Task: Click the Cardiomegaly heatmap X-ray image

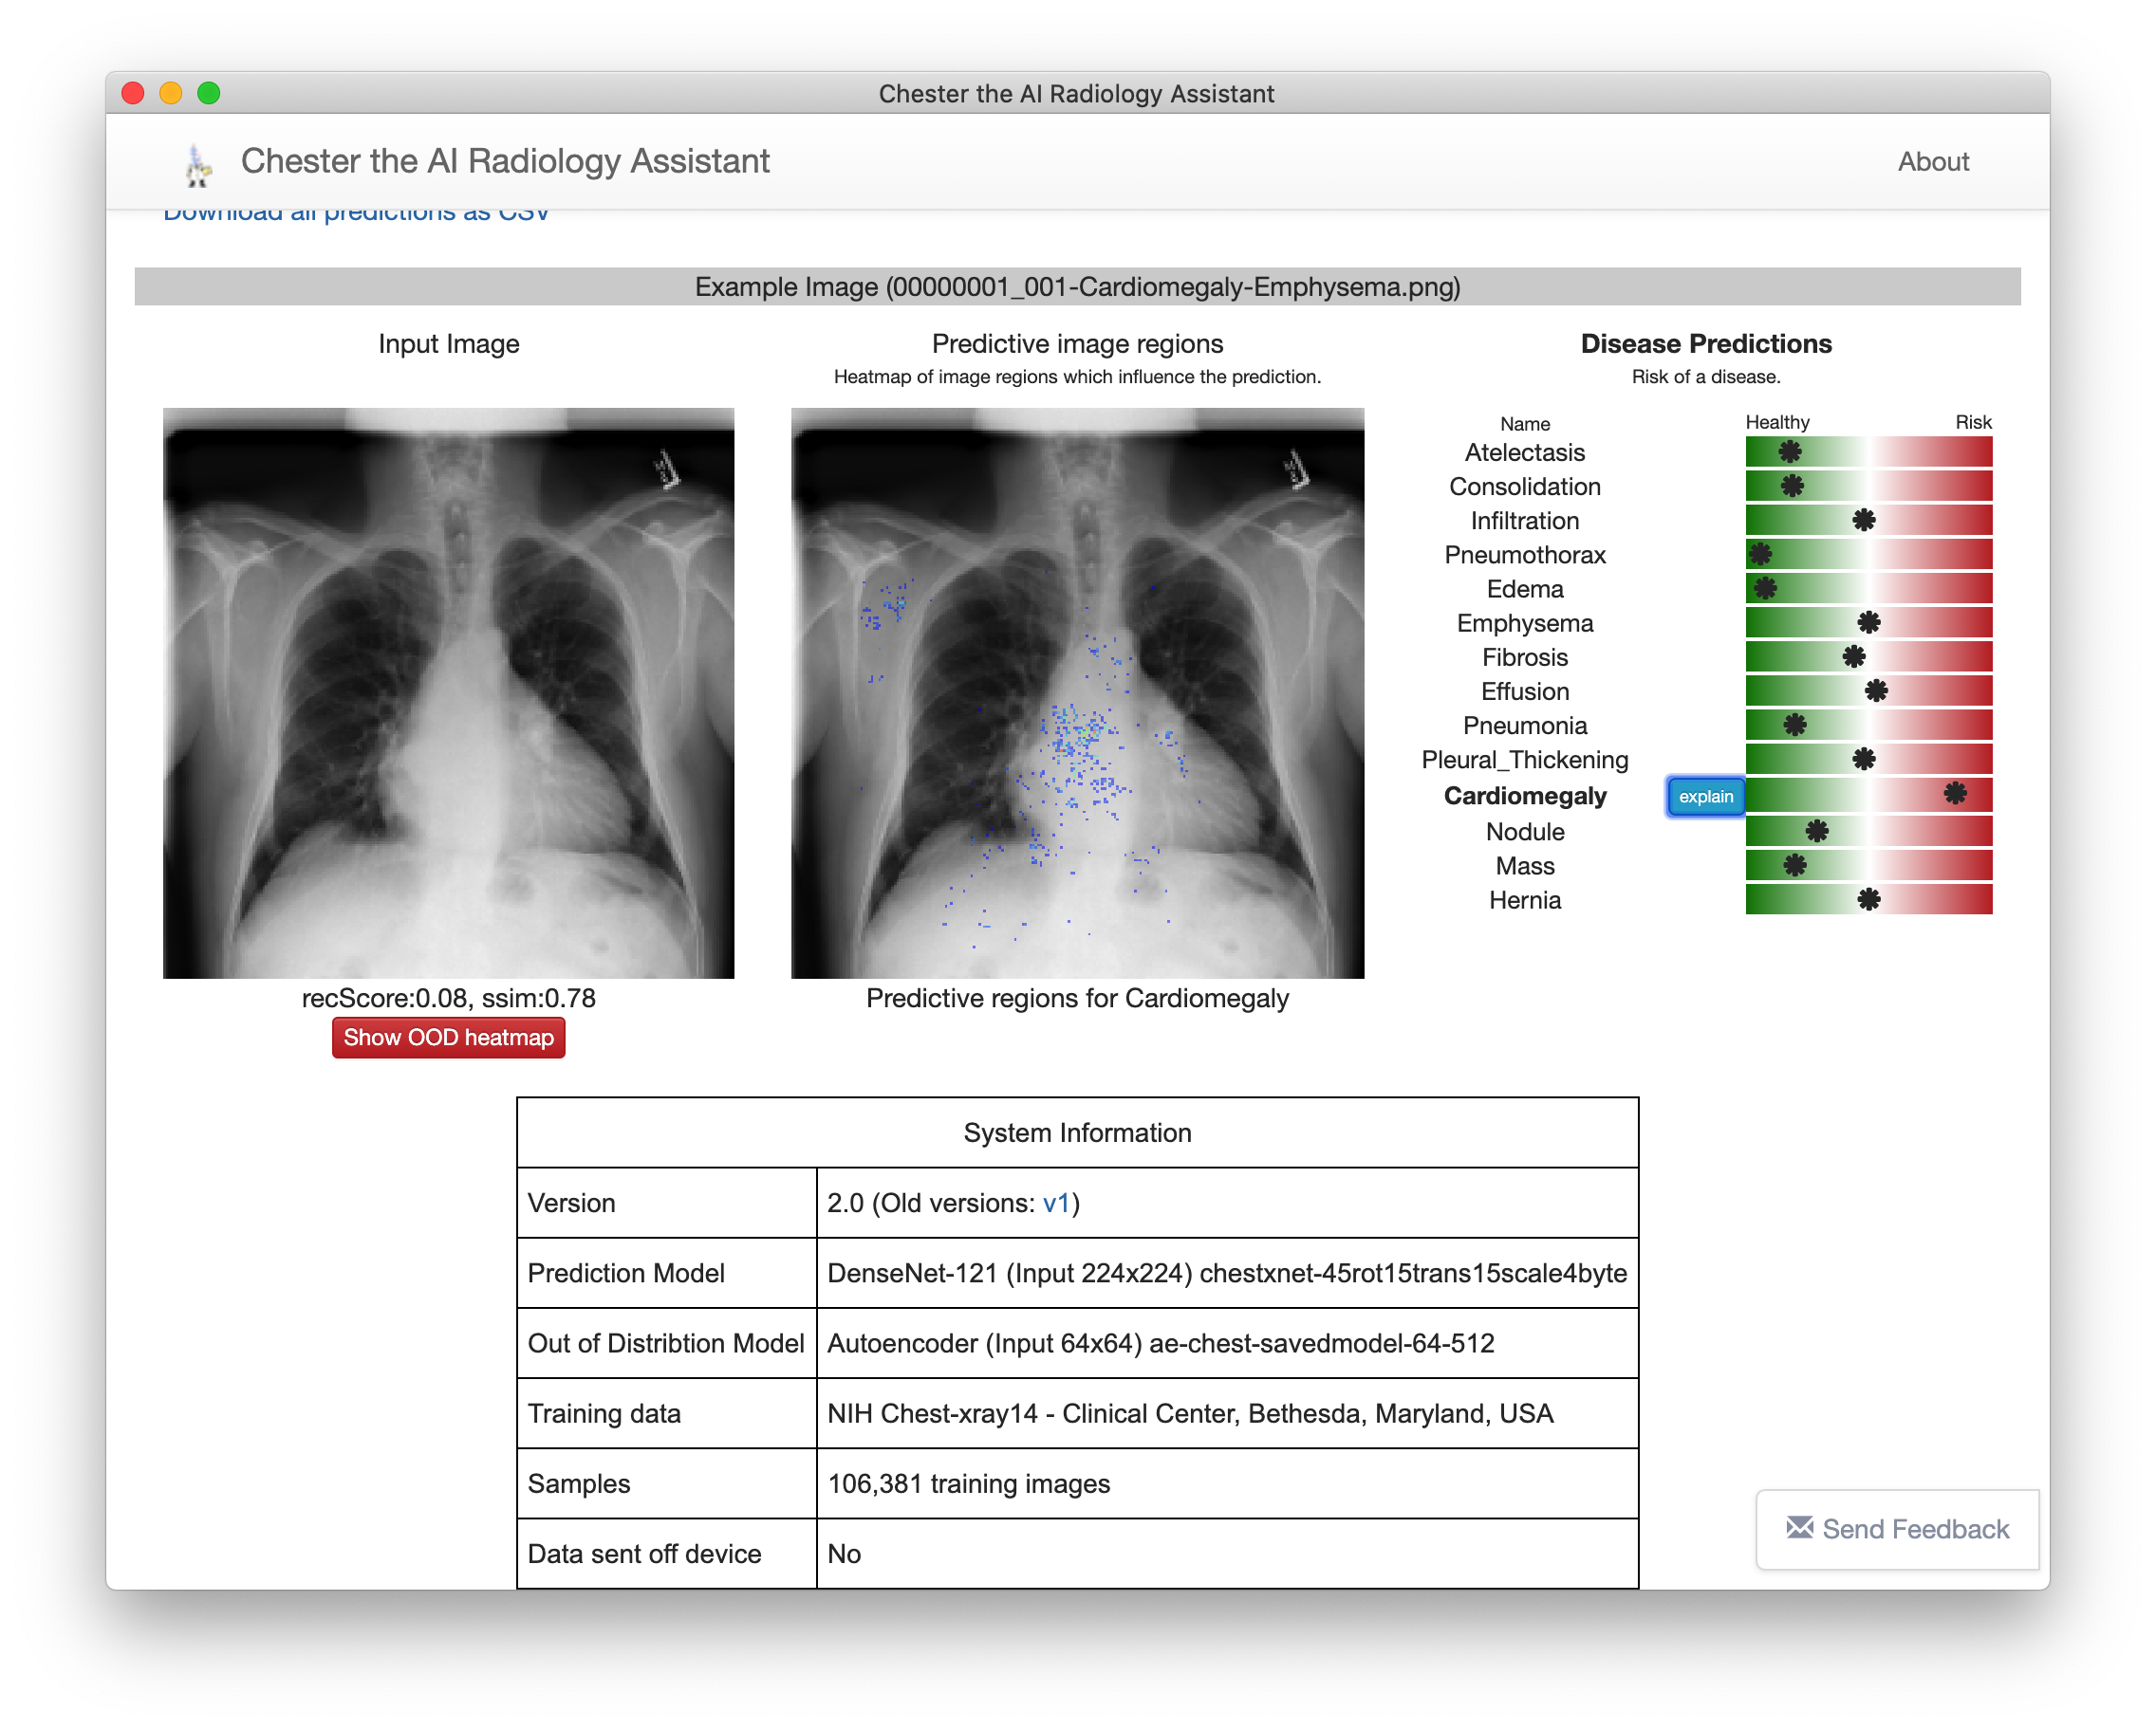Action: tap(1077, 692)
